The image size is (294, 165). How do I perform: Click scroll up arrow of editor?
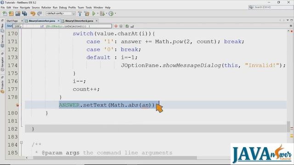click(x=288, y=31)
